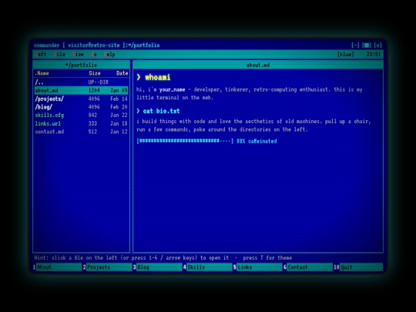Click the commander title bar text
416x312 pixels.
point(96,45)
